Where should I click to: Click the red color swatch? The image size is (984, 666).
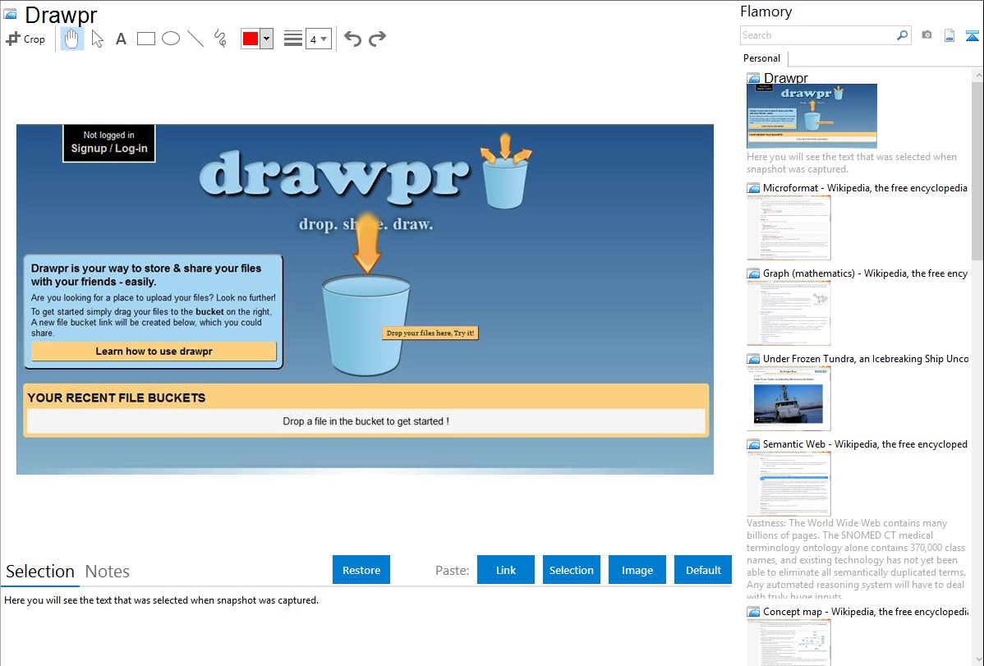pyautogui.click(x=251, y=39)
